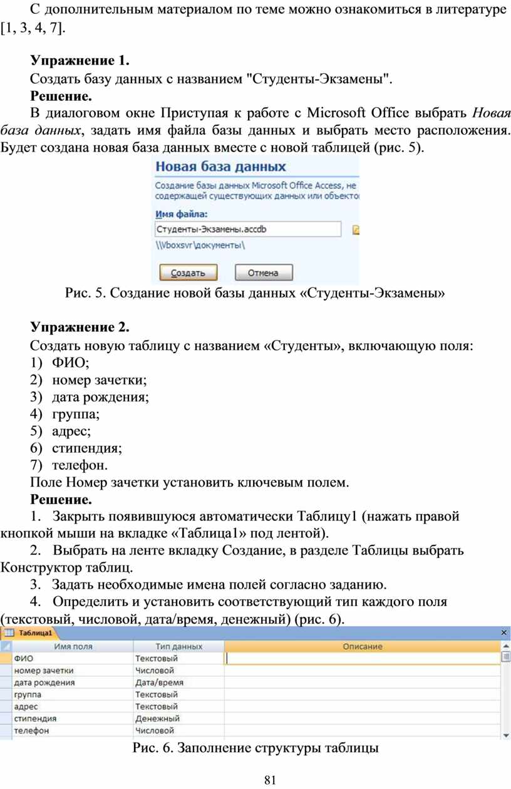
Task: Click the Тип данных column header
Action: [x=178, y=646]
